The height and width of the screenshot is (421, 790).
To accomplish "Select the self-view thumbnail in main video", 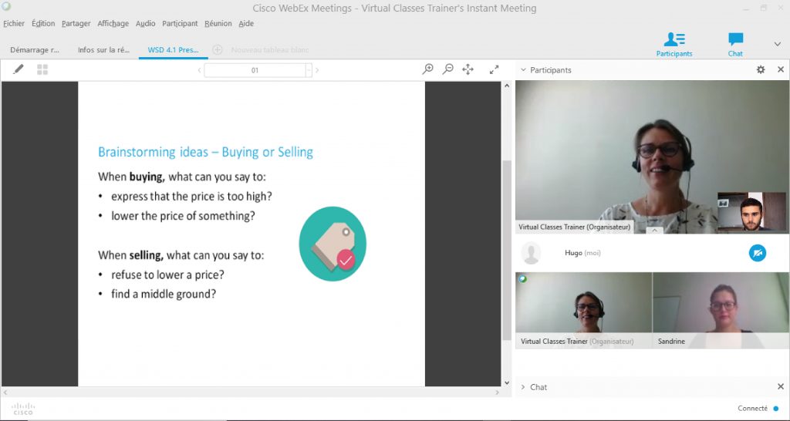I will (x=751, y=211).
